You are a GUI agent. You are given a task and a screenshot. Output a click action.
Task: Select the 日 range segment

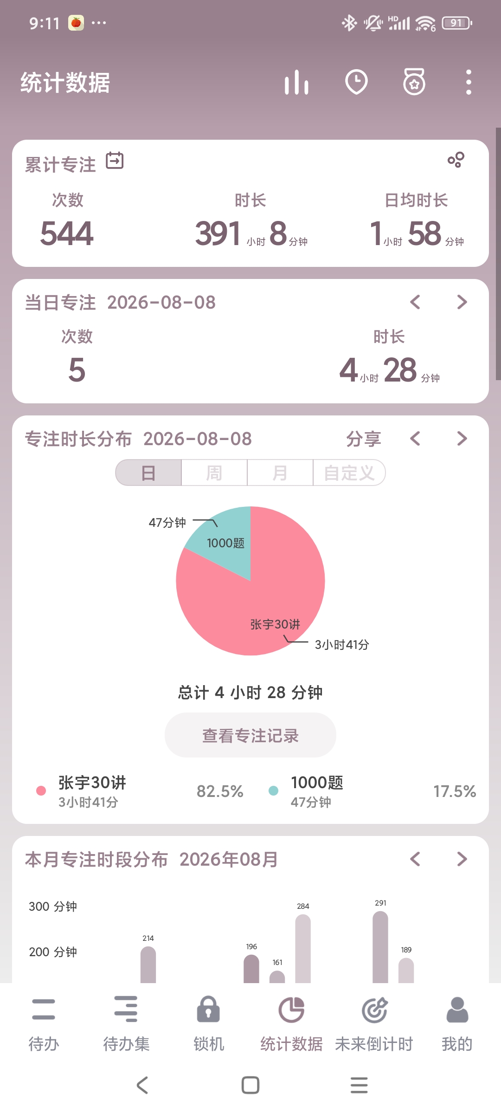tap(148, 473)
